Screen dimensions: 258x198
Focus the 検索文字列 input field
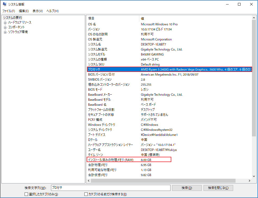coord(110,188)
